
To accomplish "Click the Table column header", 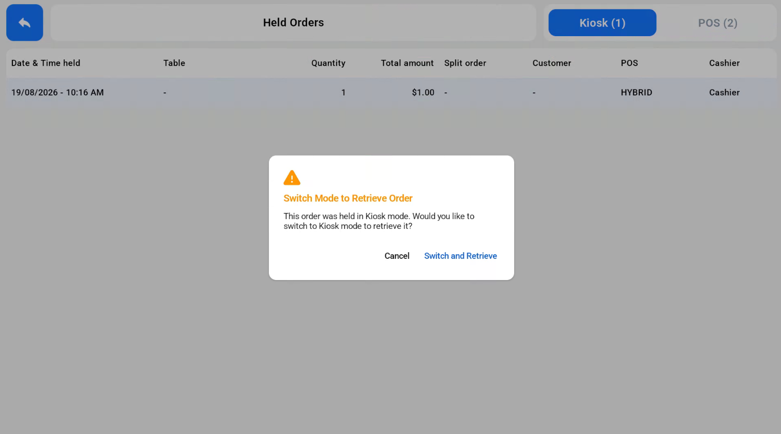I will [x=174, y=63].
